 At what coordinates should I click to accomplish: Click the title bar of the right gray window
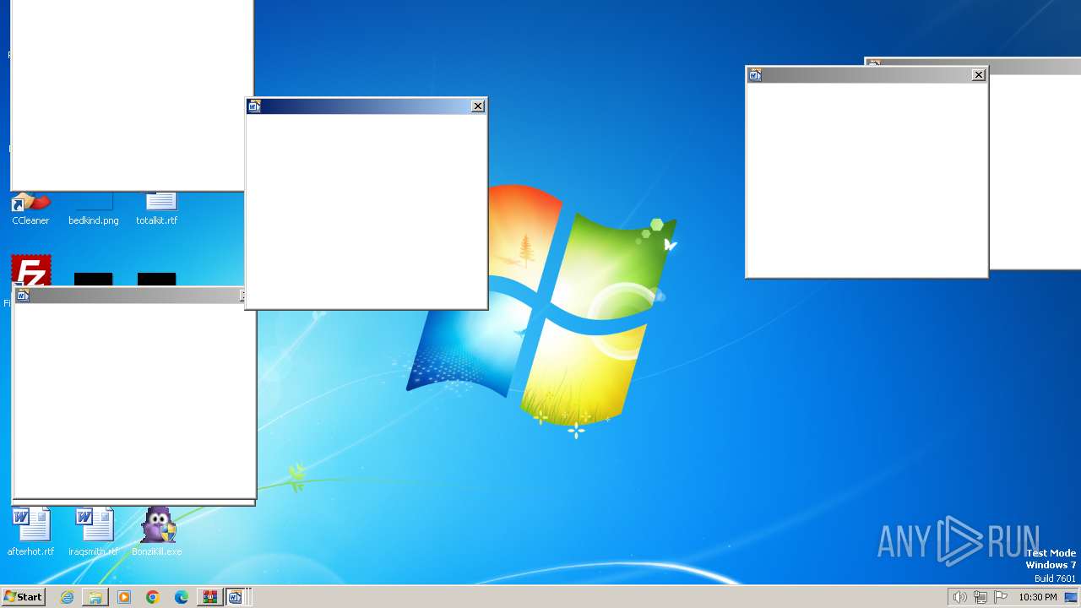pyautogui.click(x=866, y=75)
